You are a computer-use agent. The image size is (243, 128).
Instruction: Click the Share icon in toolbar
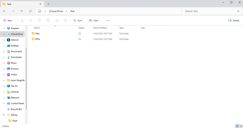(x=57, y=20)
